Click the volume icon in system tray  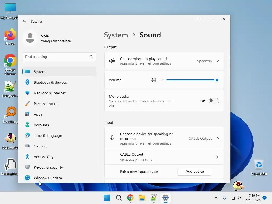(239, 198)
